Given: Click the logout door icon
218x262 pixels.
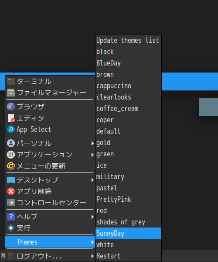Looking at the screenshot, I should pyautogui.click(x=10, y=256).
